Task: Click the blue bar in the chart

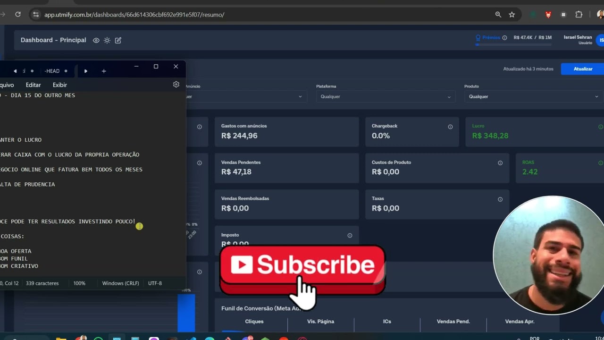Action: pyautogui.click(x=186, y=313)
